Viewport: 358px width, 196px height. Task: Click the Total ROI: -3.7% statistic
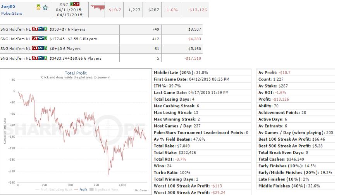(x=170, y=159)
